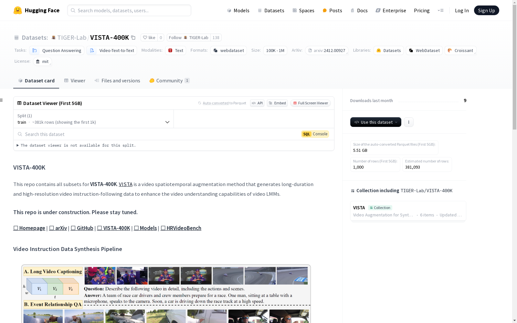Click the left sidebar table-of-contents icon
This screenshot has width=517, height=323.
pos(2,100)
